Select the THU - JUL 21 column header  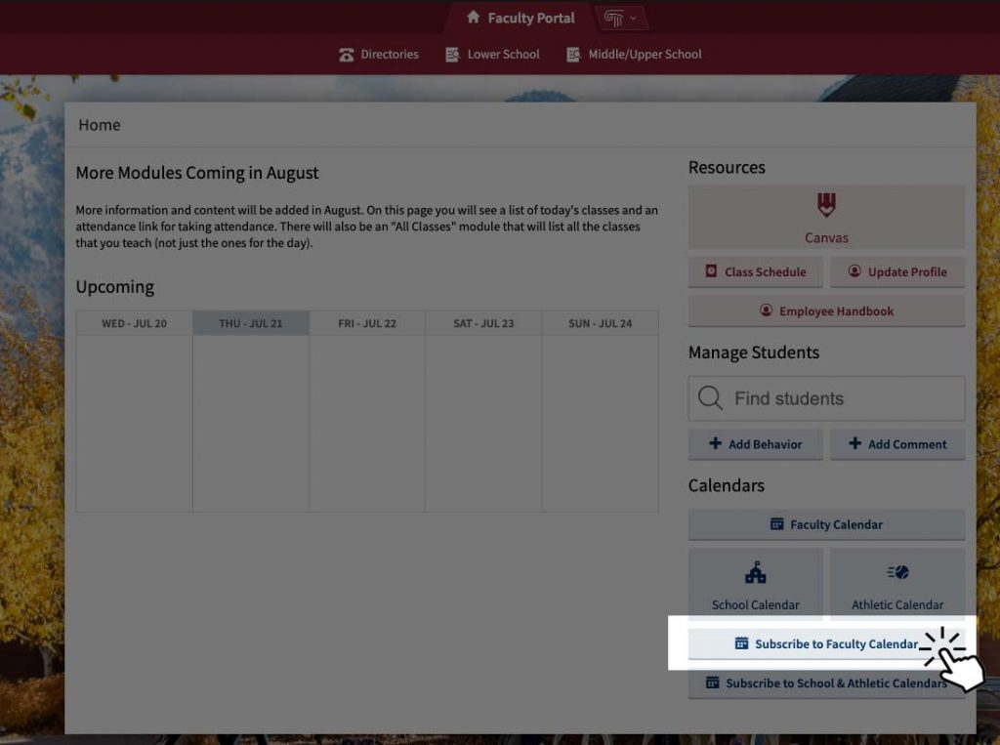click(251, 323)
